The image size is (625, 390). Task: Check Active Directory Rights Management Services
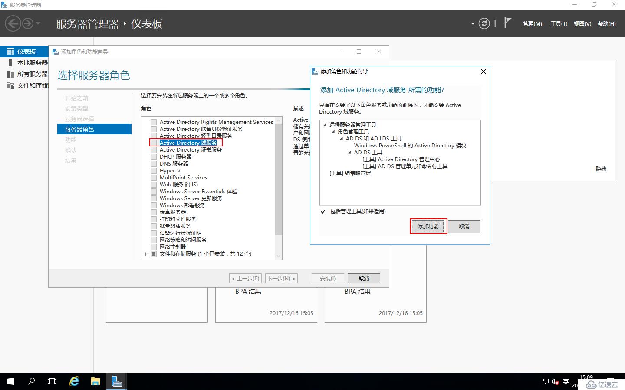(x=154, y=122)
